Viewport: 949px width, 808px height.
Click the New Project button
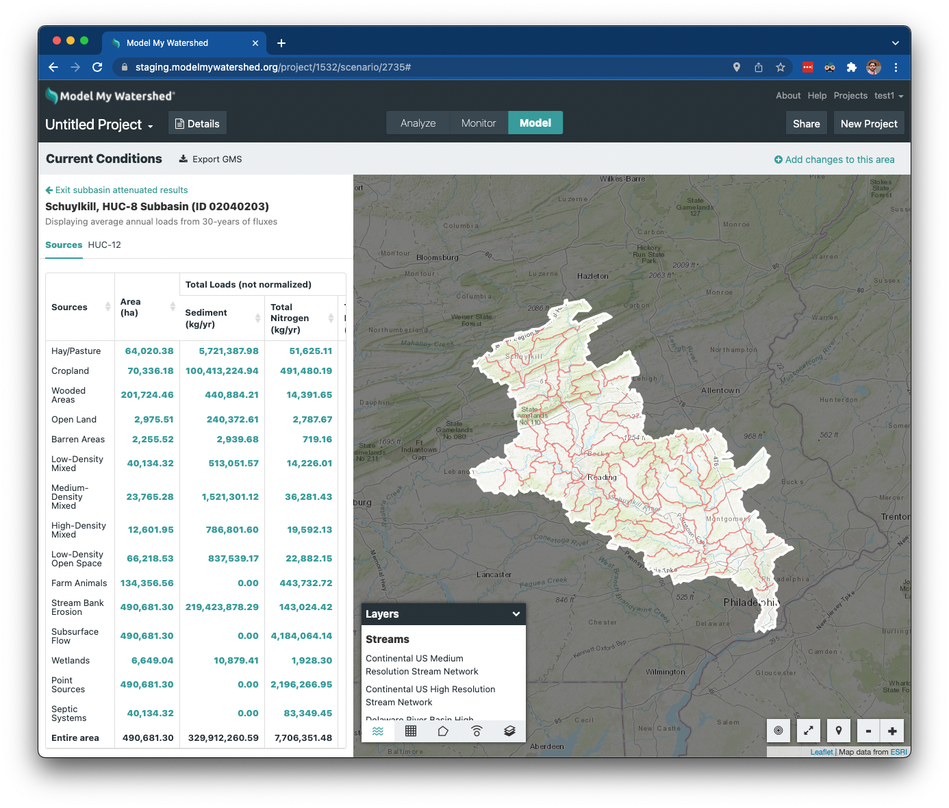tap(869, 124)
